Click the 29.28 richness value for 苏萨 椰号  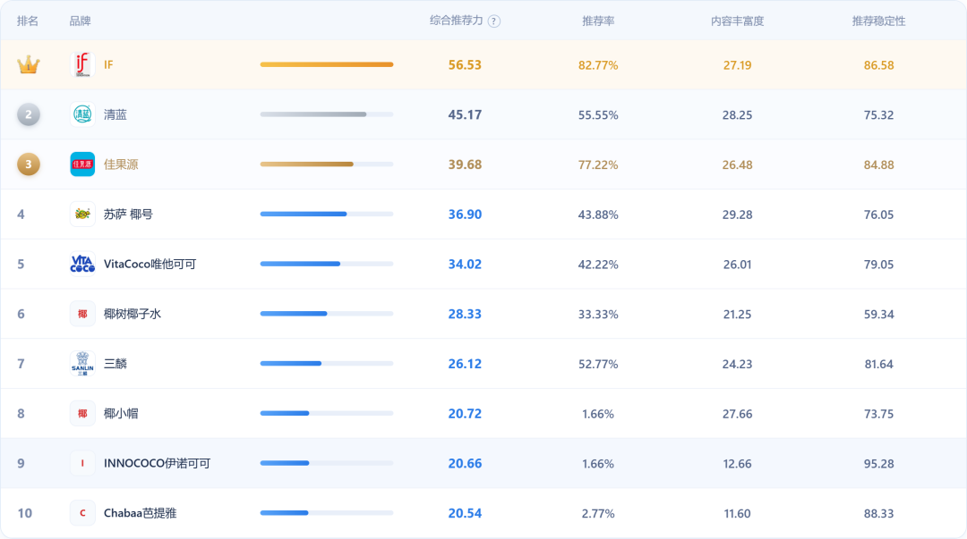[x=738, y=215]
